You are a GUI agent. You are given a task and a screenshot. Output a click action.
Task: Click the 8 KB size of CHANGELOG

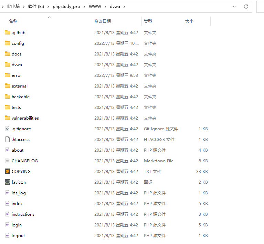pos(203,161)
